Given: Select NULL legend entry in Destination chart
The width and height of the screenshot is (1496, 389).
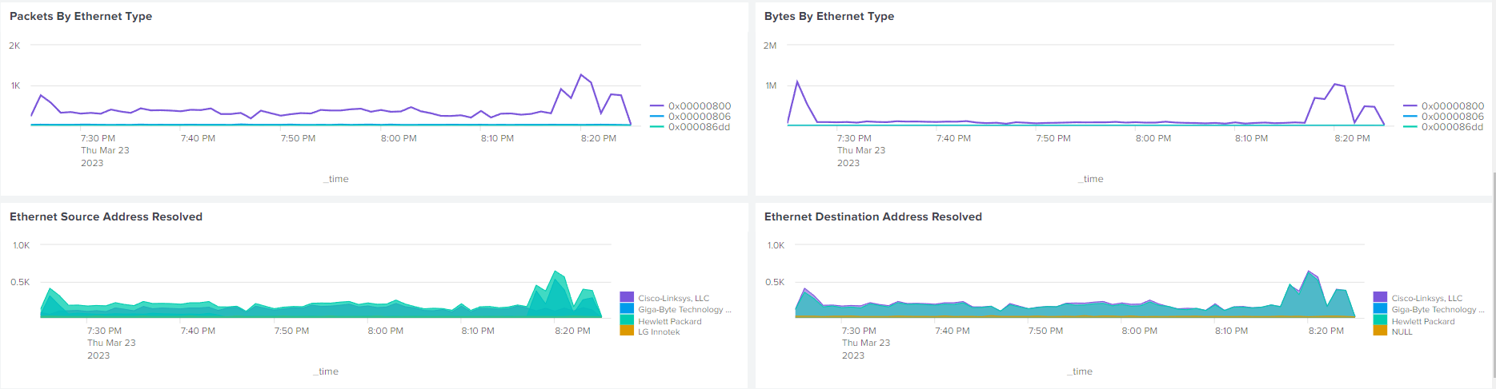Looking at the screenshot, I should (1394, 331).
